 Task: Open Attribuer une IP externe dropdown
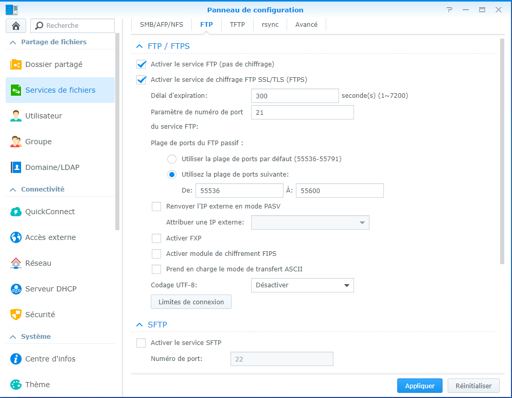tap(310, 222)
